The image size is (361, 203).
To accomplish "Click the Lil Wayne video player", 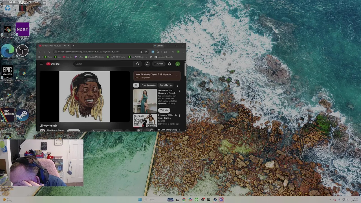I will [x=85, y=96].
